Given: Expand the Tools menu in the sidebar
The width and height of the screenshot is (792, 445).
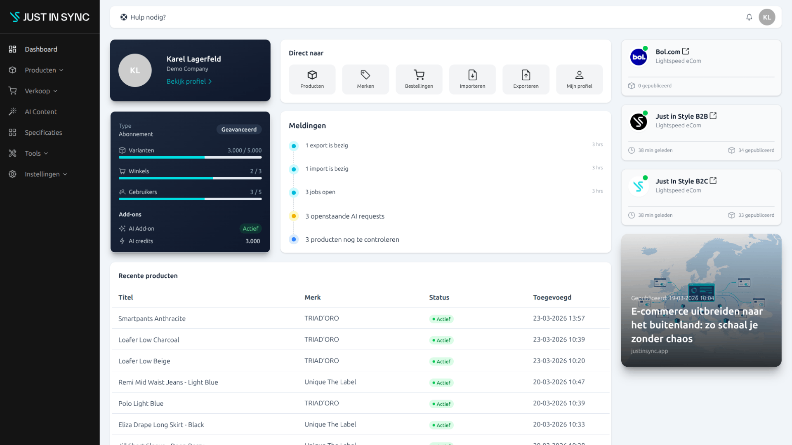Looking at the screenshot, I should [45, 153].
